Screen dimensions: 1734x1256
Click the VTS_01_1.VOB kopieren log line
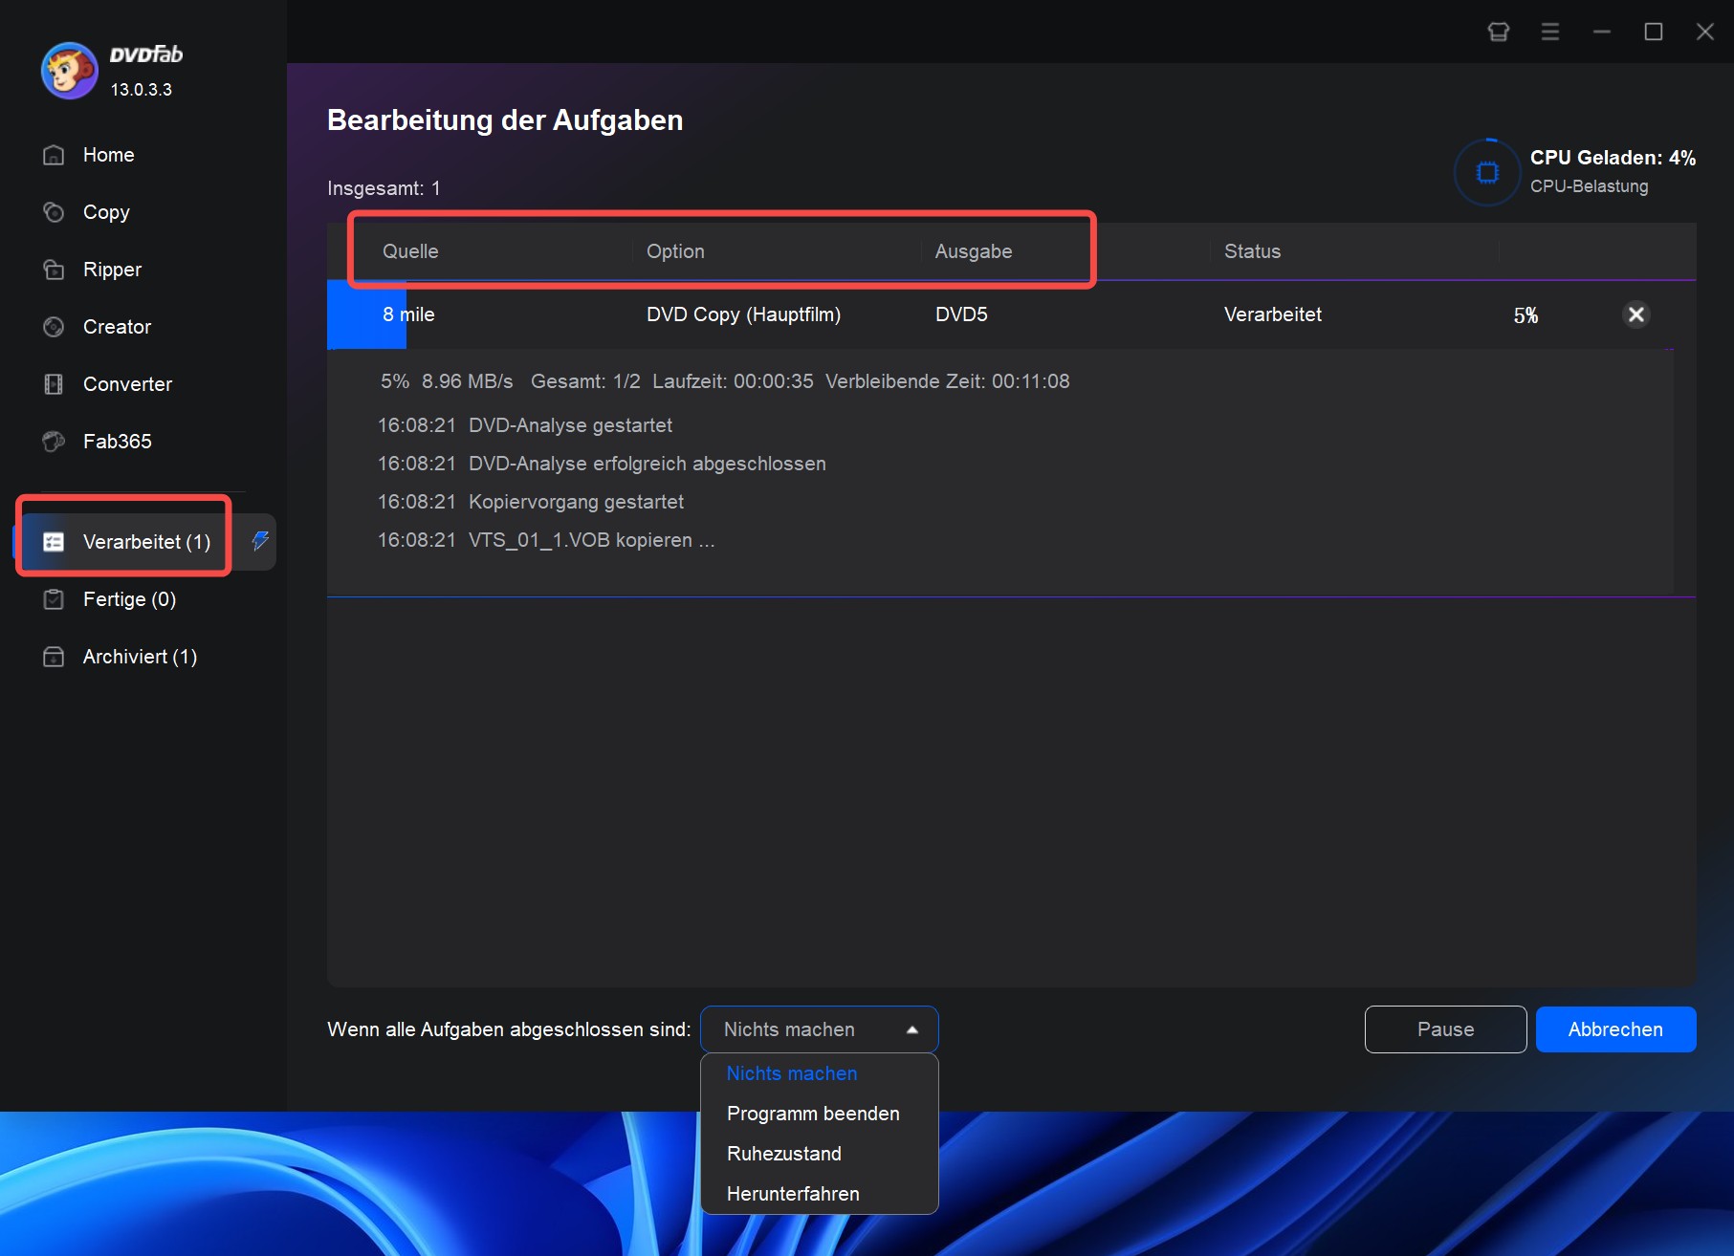(x=546, y=540)
